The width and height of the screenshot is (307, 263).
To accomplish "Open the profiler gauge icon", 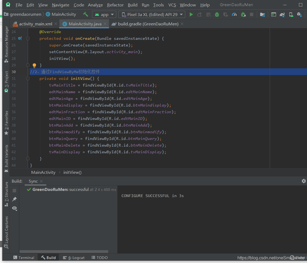I will (234, 14).
